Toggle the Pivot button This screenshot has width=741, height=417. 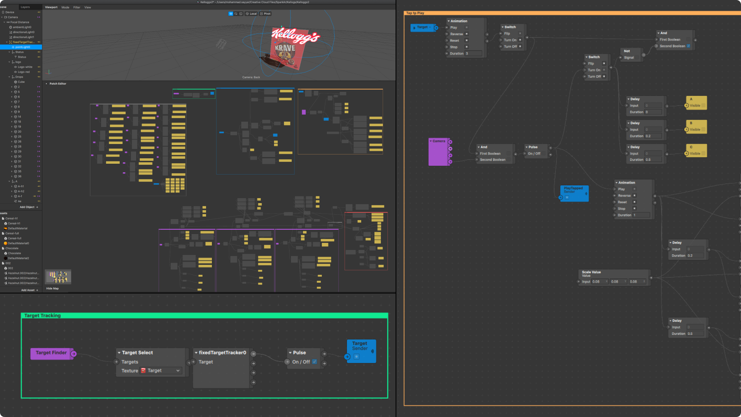266,14
